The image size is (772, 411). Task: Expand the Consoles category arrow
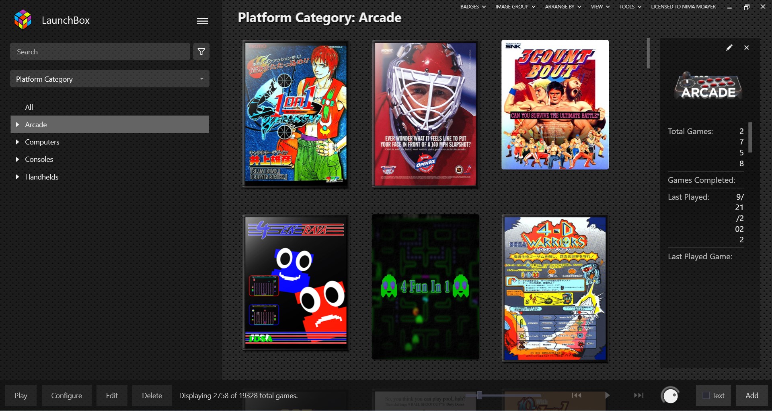[x=17, y=159]
